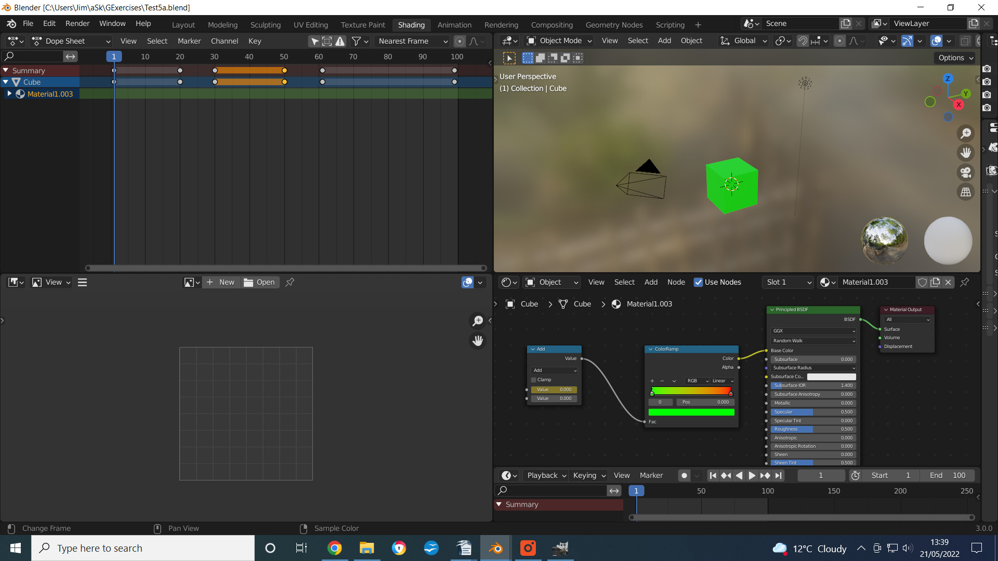Open the File menu
Screen dimensions: 998x561
[x=28, y=24]
